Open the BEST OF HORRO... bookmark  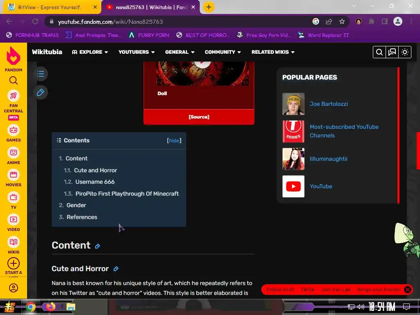(203, 35)
